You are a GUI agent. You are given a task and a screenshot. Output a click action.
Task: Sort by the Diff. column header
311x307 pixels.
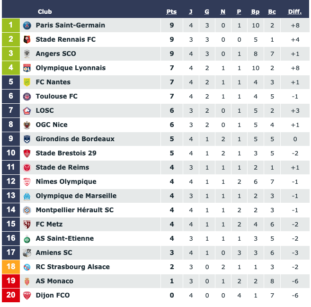pos(295,12)
